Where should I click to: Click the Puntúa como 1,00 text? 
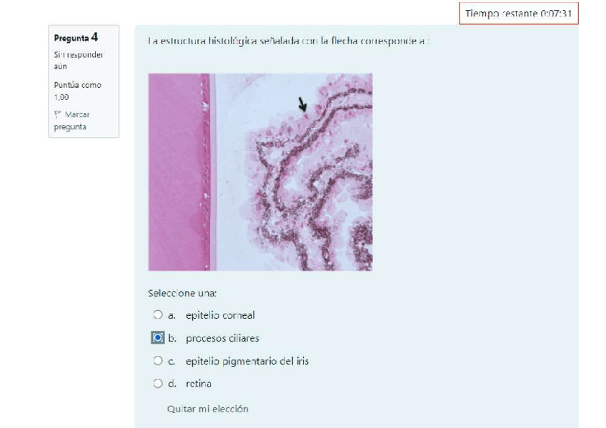[x=78, y=91]
